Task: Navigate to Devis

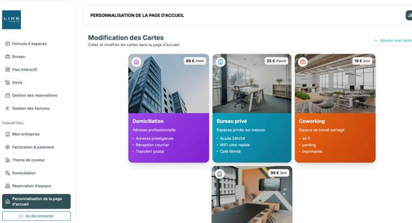Action: pyautogui.click(x=17, y=83)
